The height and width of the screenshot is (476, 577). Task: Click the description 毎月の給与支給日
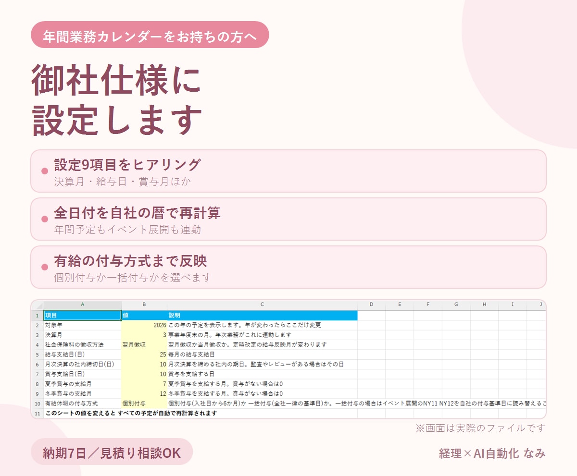point(191,354)
